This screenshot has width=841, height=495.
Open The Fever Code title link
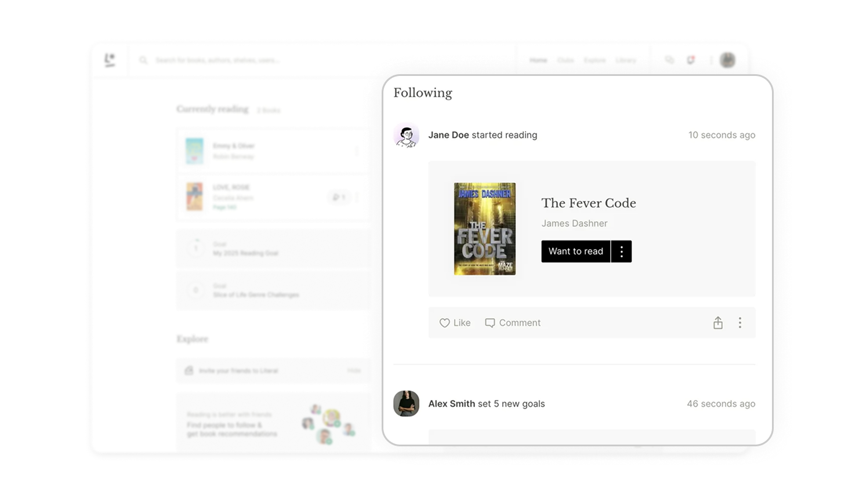tap(589, 203)
